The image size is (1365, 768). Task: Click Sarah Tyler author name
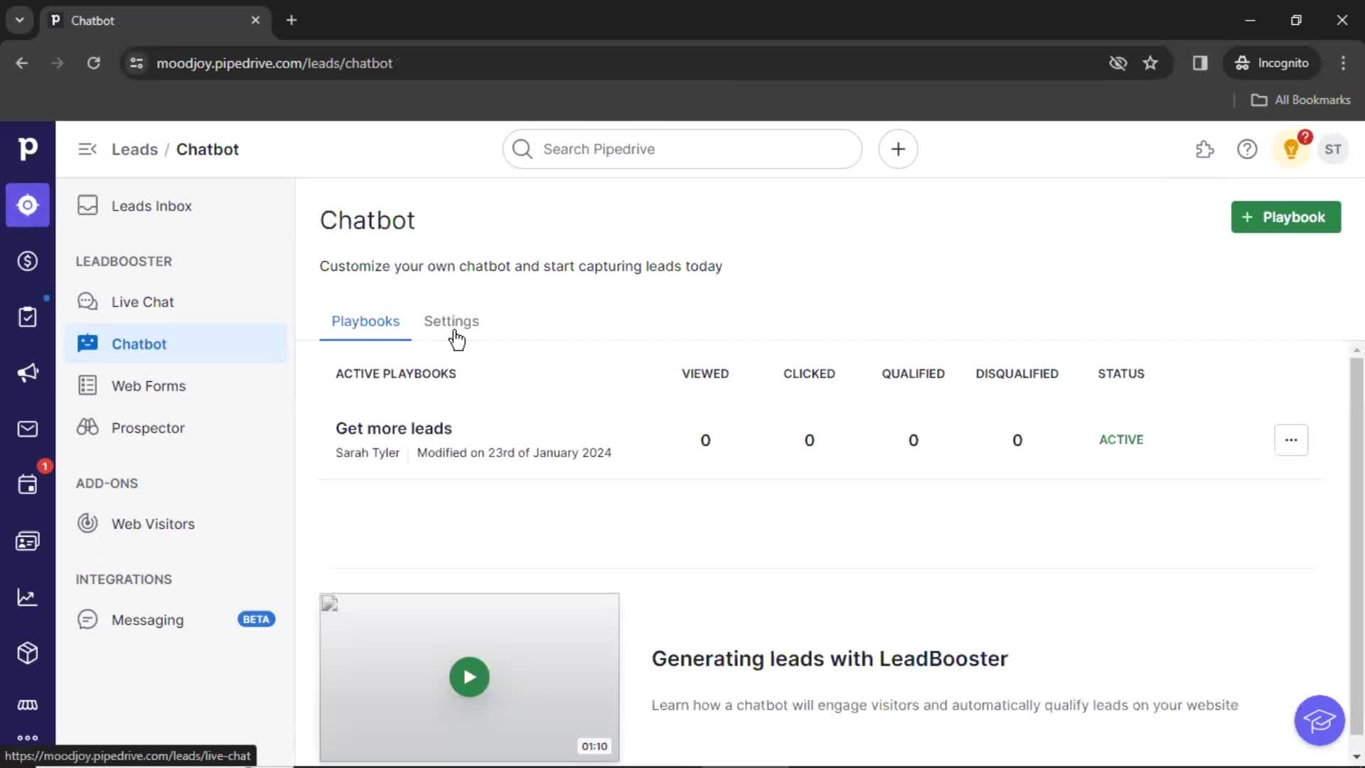[x=368, y=453]
